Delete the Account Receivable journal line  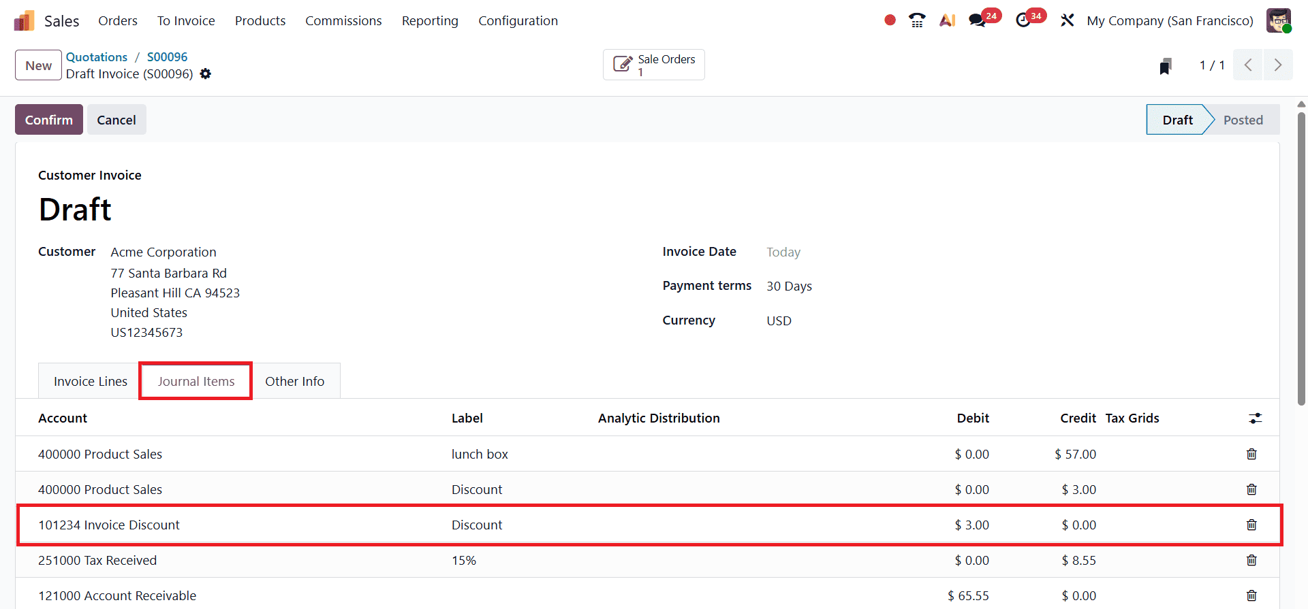1251,595
